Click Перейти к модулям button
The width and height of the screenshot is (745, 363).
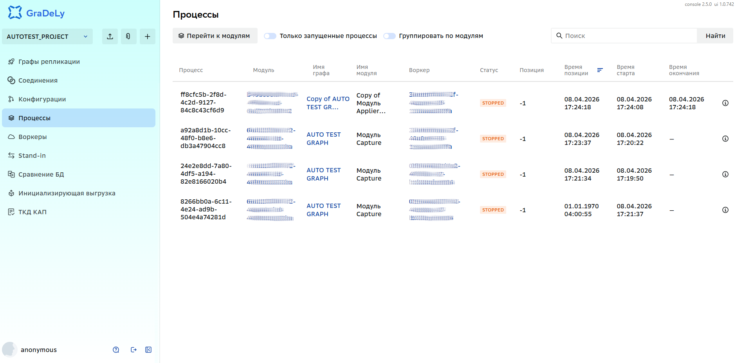click(215, 36)
